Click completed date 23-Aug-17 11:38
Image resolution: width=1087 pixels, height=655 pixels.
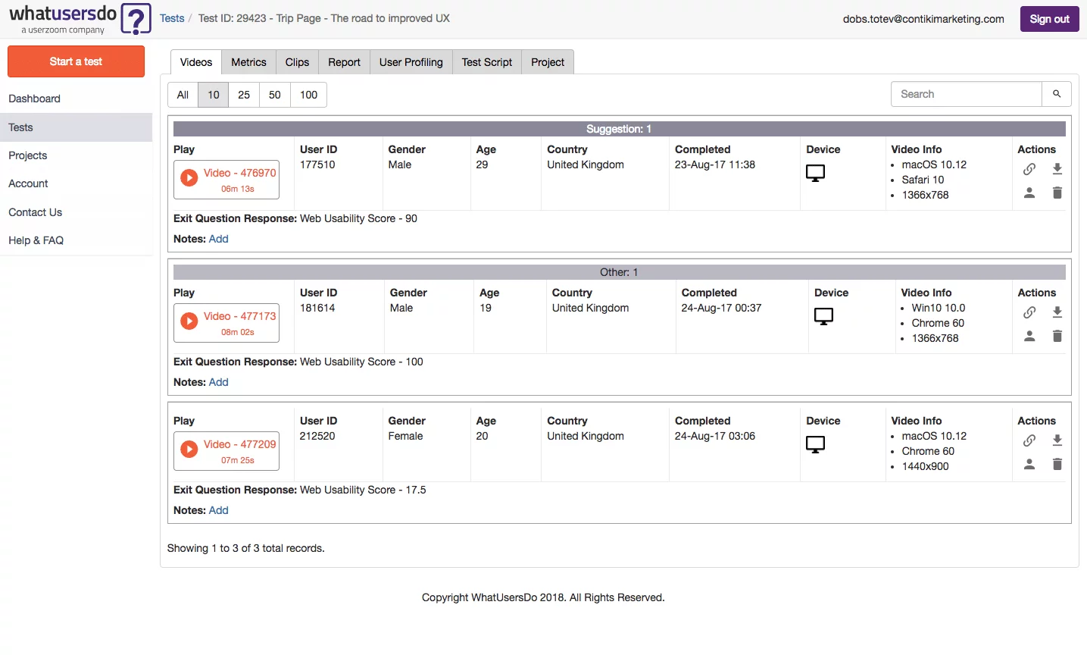[x=715, y=165]
